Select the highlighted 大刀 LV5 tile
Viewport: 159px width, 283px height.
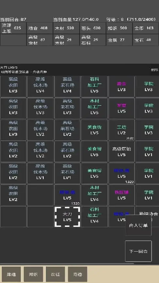click(67, 217)
